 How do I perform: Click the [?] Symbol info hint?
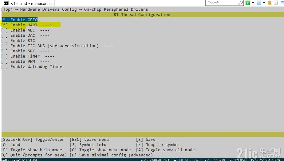click(x=88, y=145)
